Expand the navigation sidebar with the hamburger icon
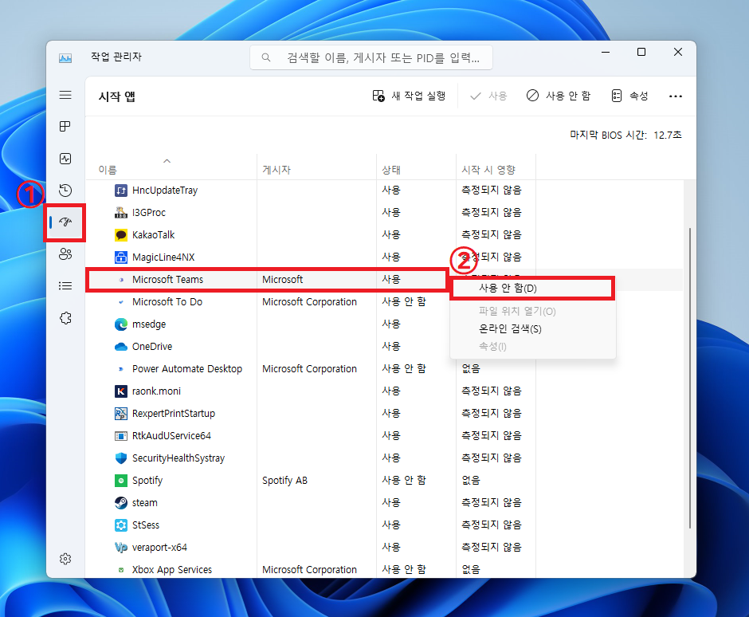 pos(65,95)
